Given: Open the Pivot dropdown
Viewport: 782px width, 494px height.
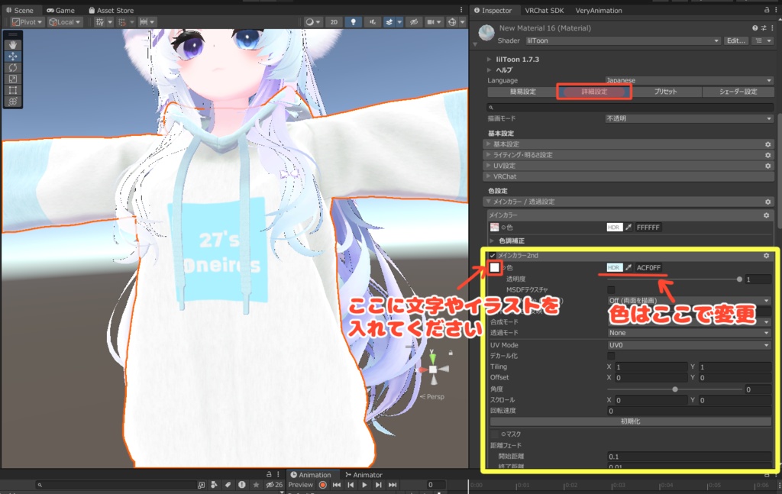Looking at the screenshot, I should click(27, 22).
